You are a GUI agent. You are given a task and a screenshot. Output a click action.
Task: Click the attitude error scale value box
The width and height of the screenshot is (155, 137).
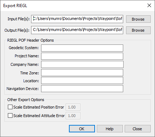[x=73, y=116]
